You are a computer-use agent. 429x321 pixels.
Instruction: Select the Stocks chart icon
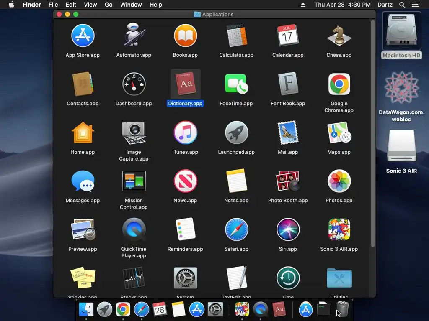tap(134, 278)
